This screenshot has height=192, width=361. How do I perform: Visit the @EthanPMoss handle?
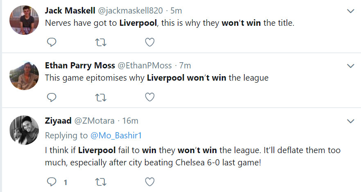[x=144, y=66]
